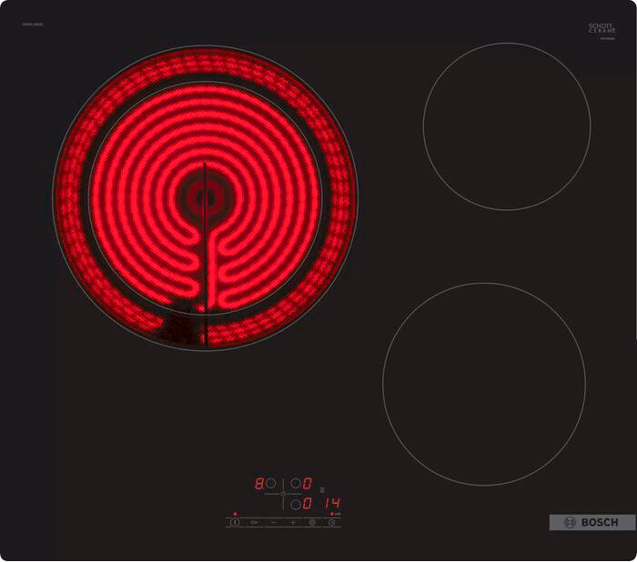This screenshot has width=637, height=562.
Task: Tap the extended cooking zone symbol
Action: tap(312, 523)
